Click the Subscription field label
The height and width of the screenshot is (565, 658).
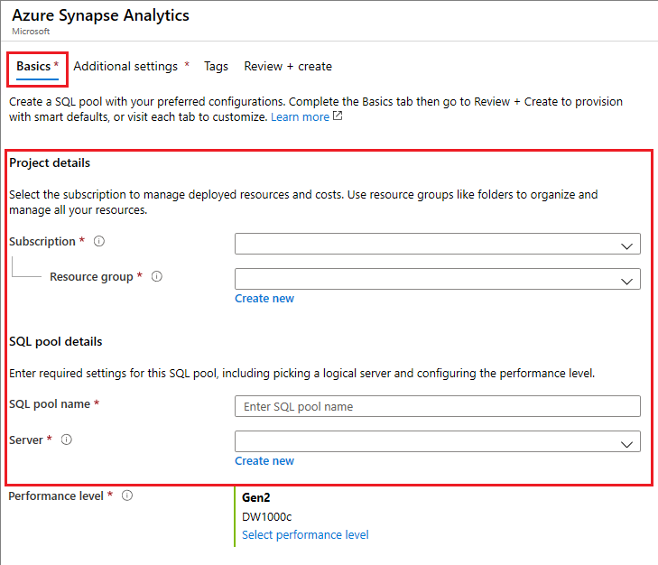[x=42, y=242]
